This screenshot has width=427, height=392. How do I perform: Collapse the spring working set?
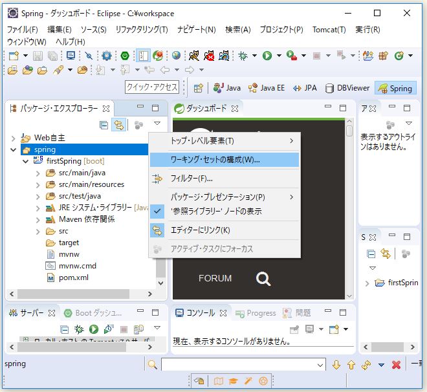pyautogui.click(x=13, y=149)
